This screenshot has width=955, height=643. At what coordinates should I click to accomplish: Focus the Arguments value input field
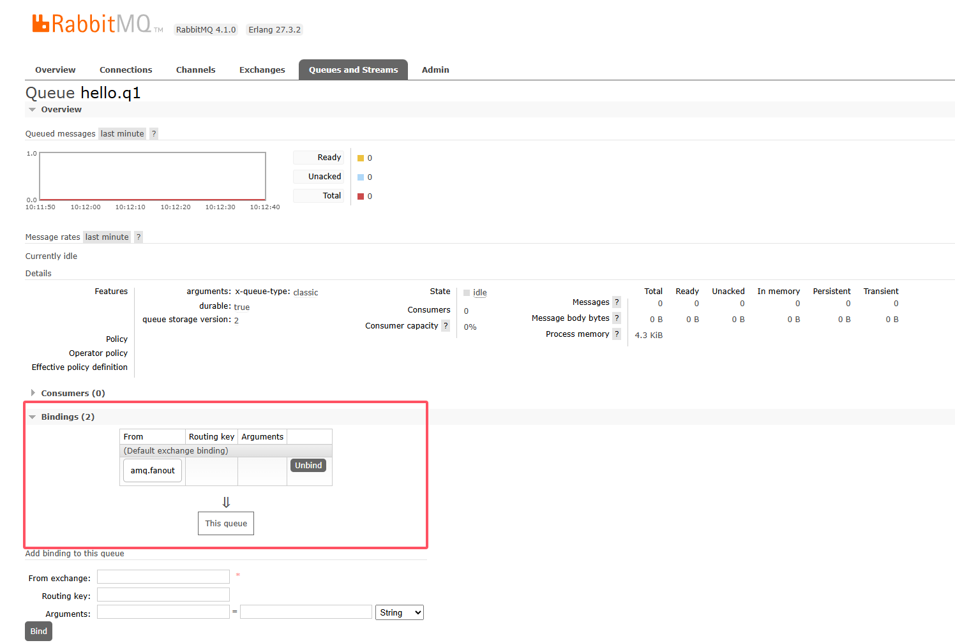pos(306,612)
